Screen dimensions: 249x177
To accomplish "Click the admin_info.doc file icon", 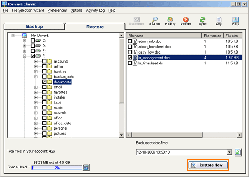I will (x=135, y=41).
